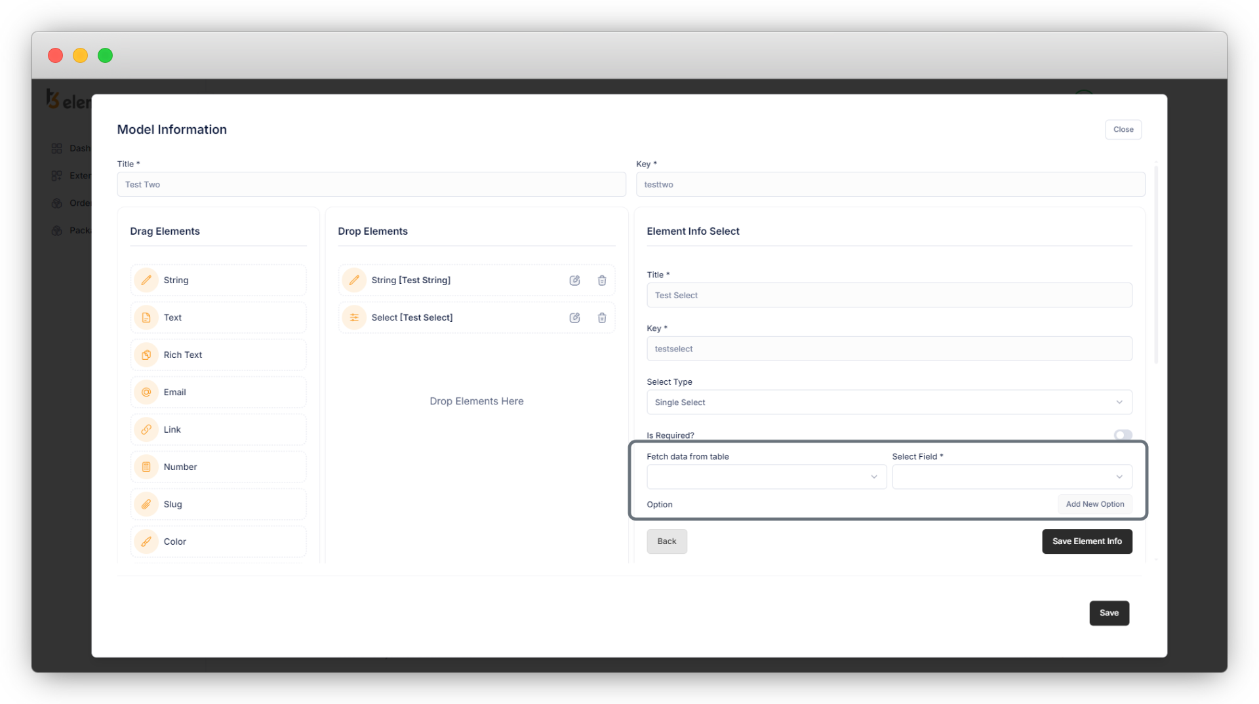The width and height of the screenshot is (1259, 704).
Task: Click the Link element icon
Action: (146, 429)
